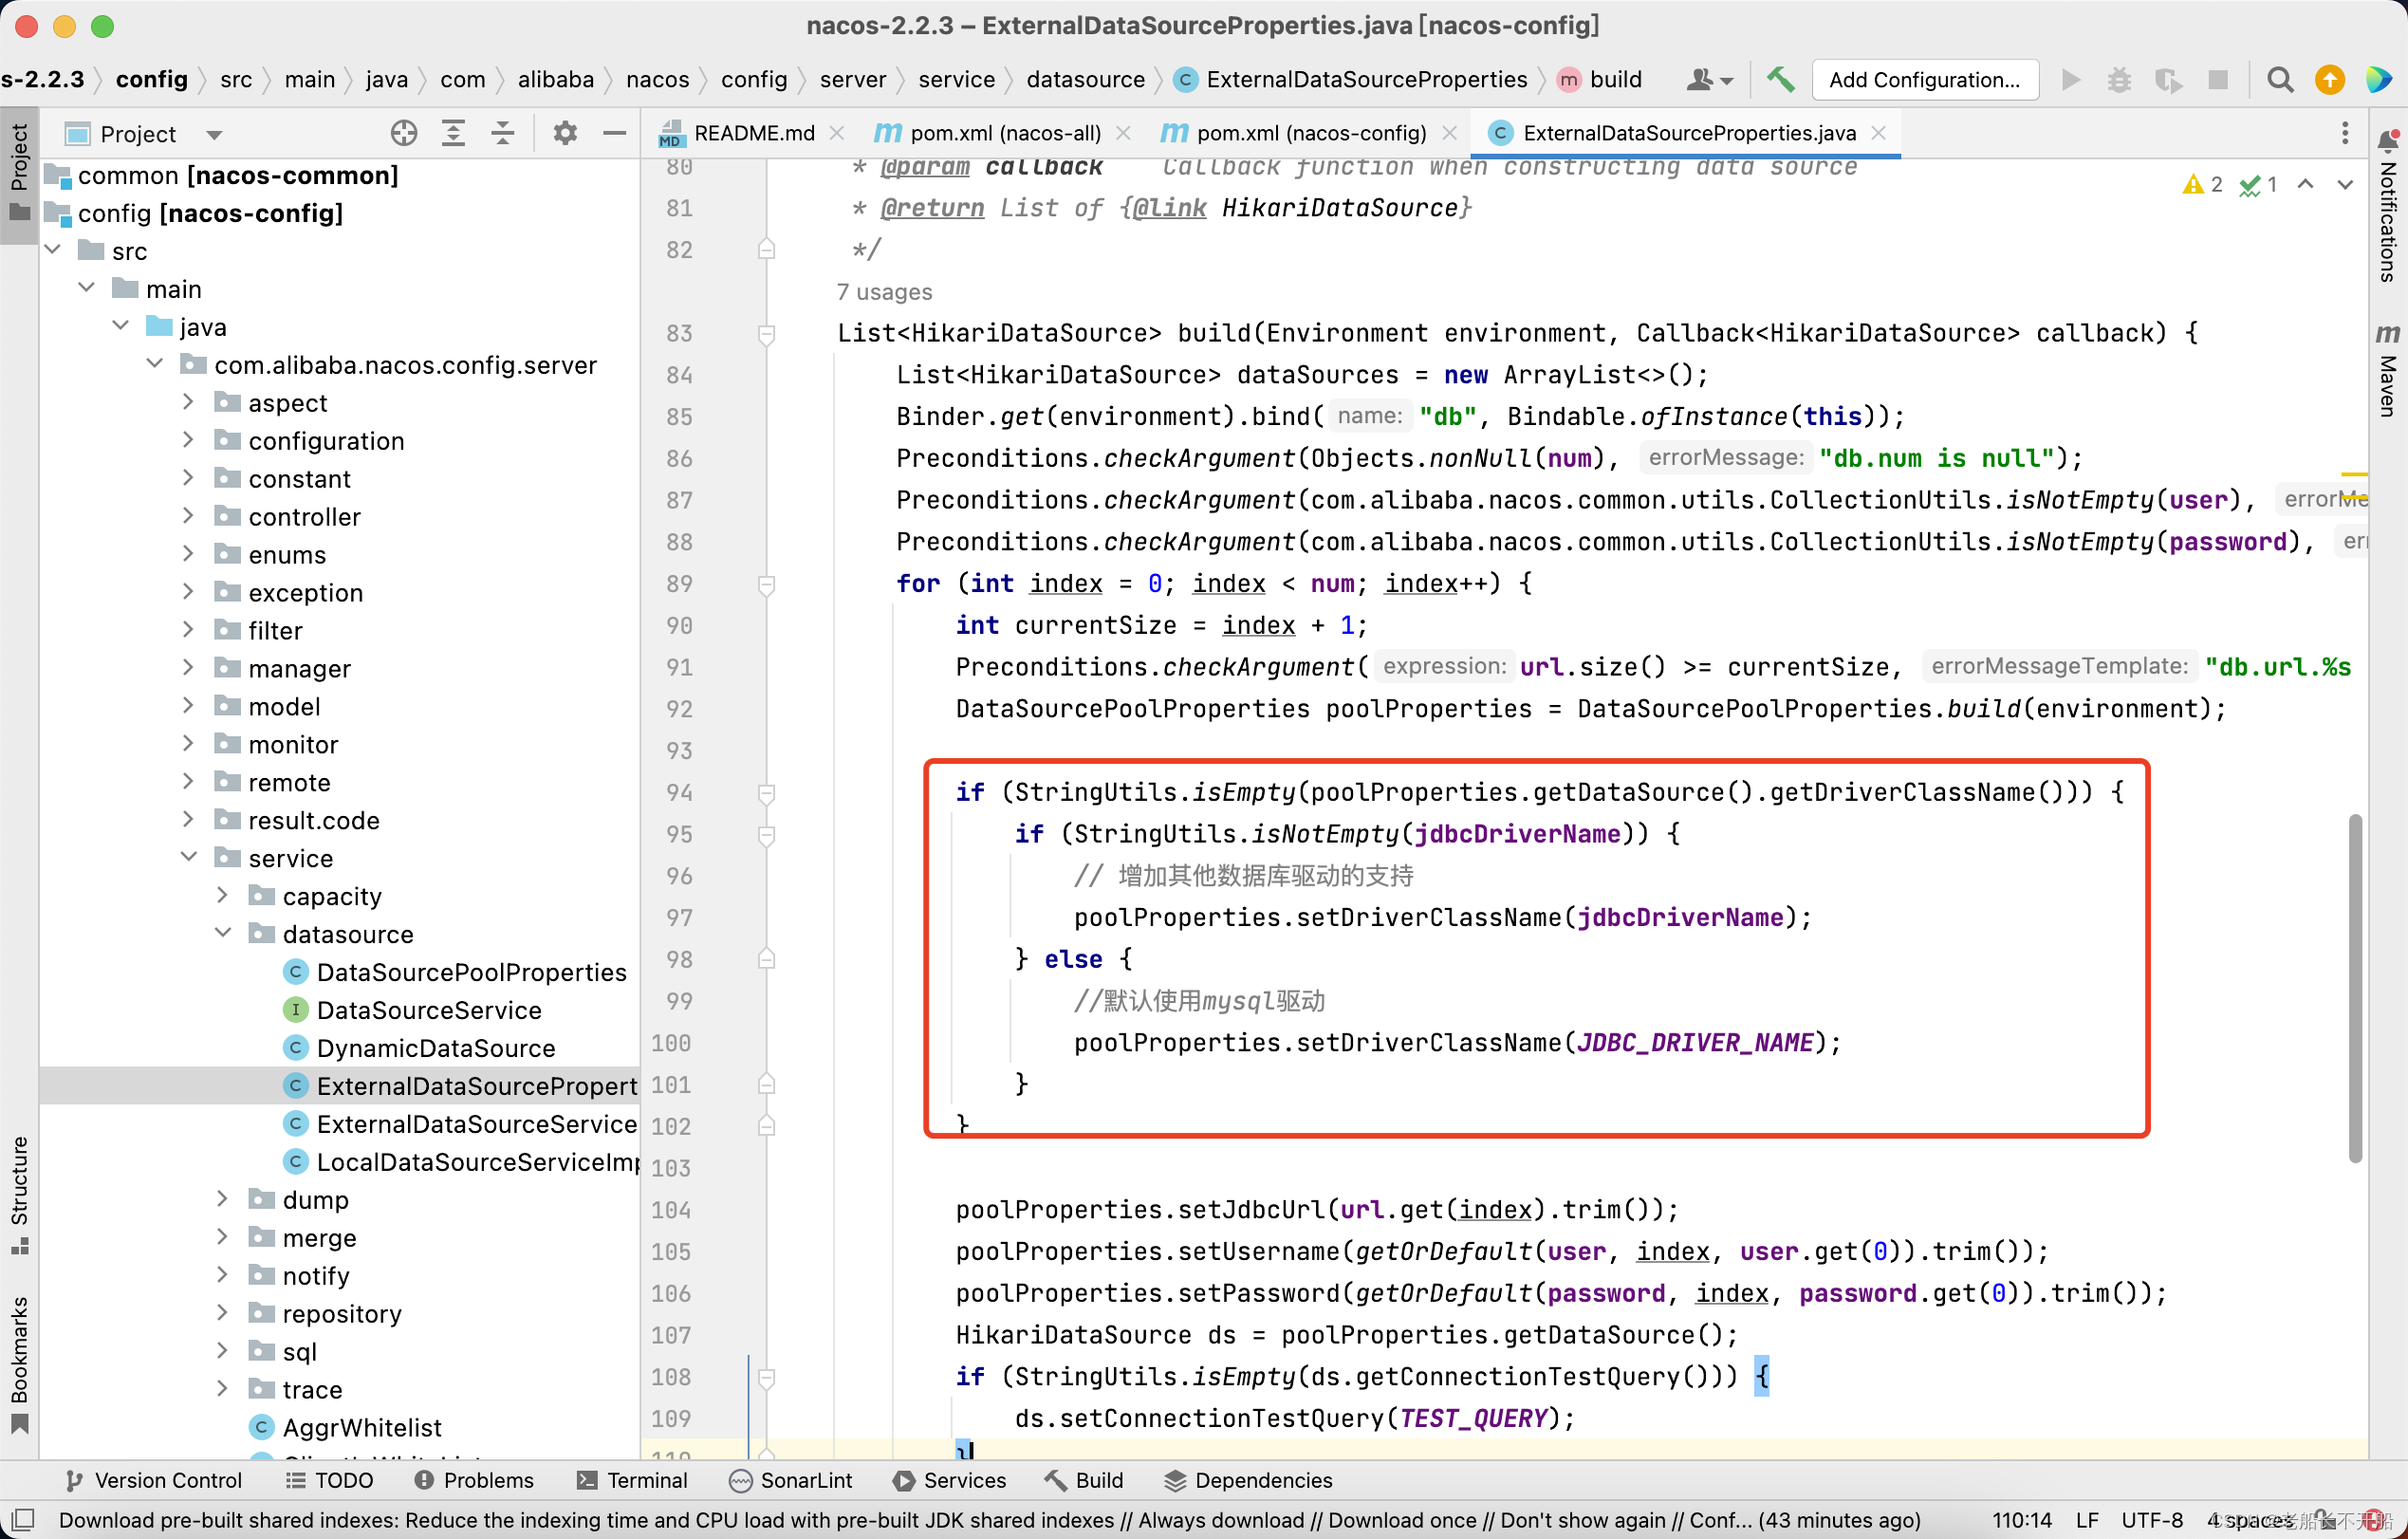The image size is (2408, 1539).
Task: Jump to next highlighted error arrow
Action: 2345,185
